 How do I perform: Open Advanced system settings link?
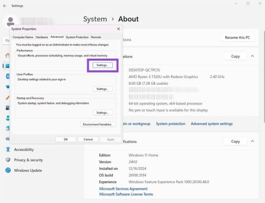(x=212, y=124)
